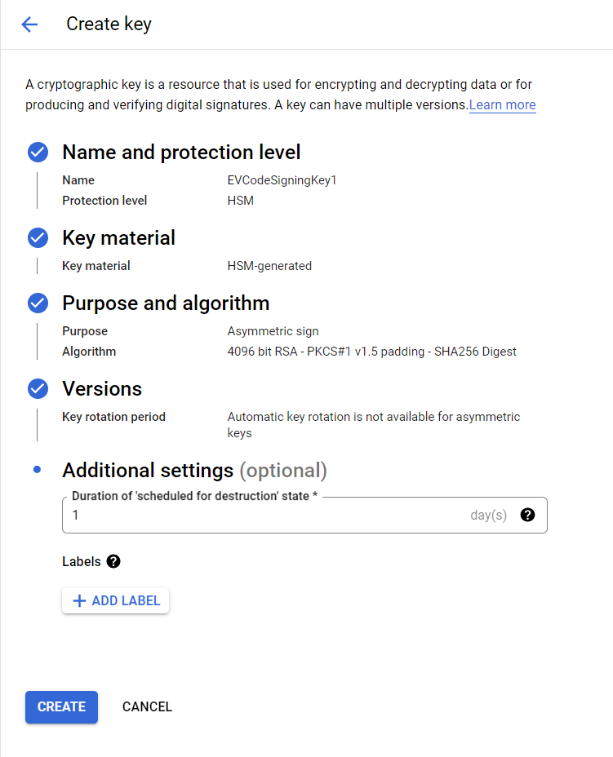Screen dimensions: 613x757
Task: Click the completed checkmark beside Name and protection level
Action: click(38, 152)
